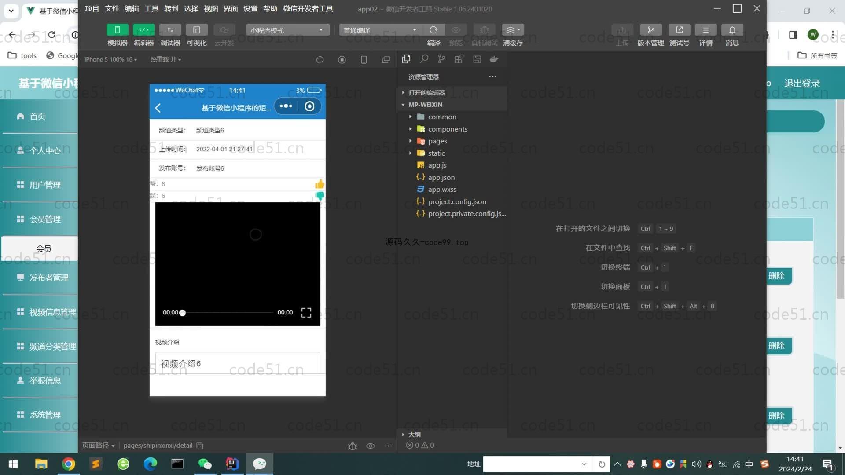Open the 消息 notifications bell
This screenshot has width=845, height=475.
(732, 30)
